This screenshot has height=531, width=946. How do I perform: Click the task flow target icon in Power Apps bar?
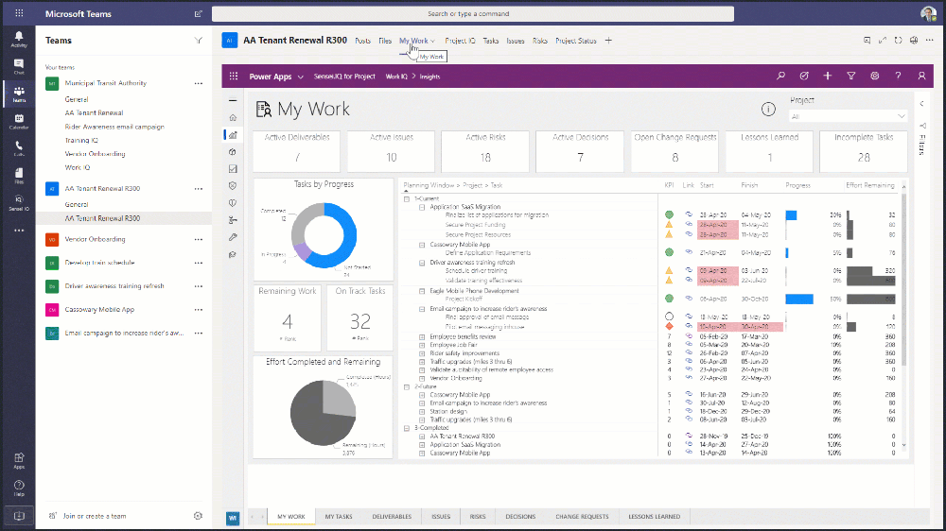tap(804, 76)
